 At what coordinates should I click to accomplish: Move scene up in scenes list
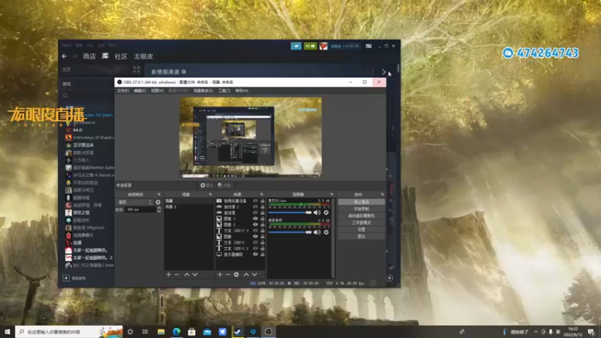tap(186, 274)
